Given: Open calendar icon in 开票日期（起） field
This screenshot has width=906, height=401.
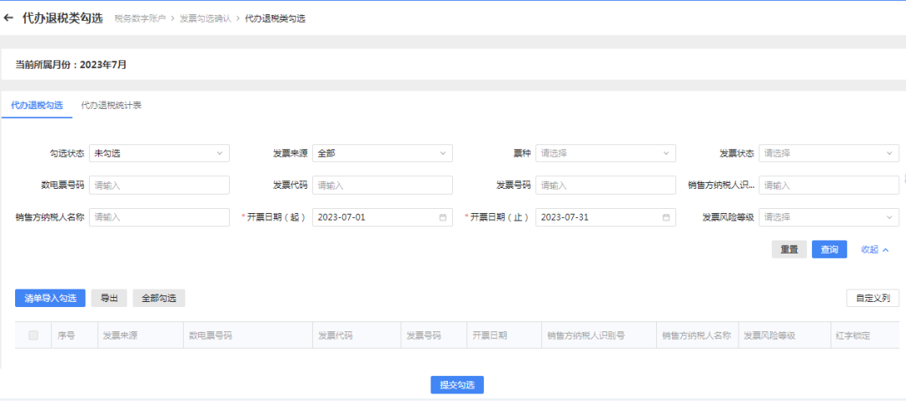Looking at the screenshot, I should click(x=442, y=217).
